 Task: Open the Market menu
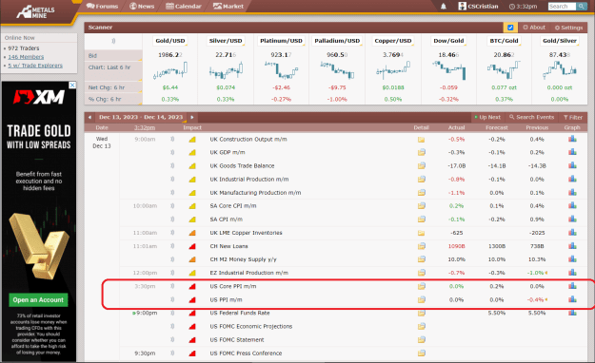pos(228,6)
